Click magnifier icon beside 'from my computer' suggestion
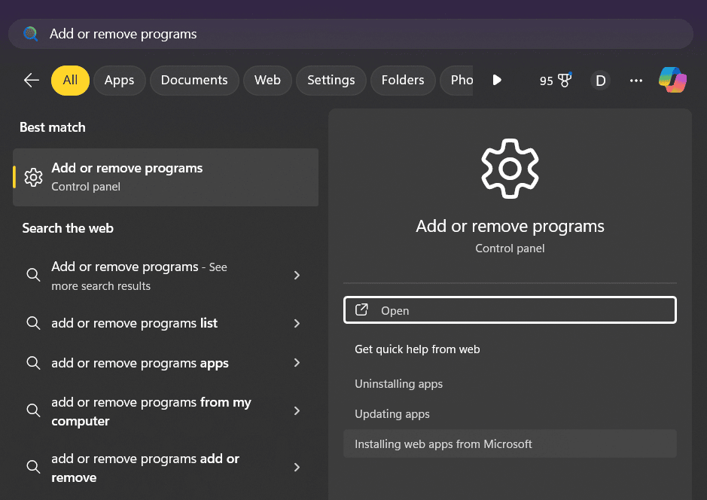This screenshot has height=500, width=707. 33,410
